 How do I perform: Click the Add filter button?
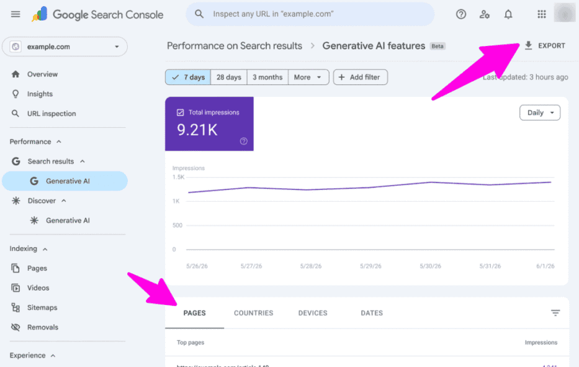(361, 77)
